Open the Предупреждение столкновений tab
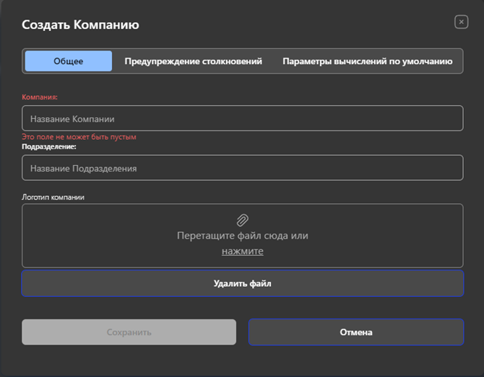Screen dimensions: 484x377 pos(193,61)
